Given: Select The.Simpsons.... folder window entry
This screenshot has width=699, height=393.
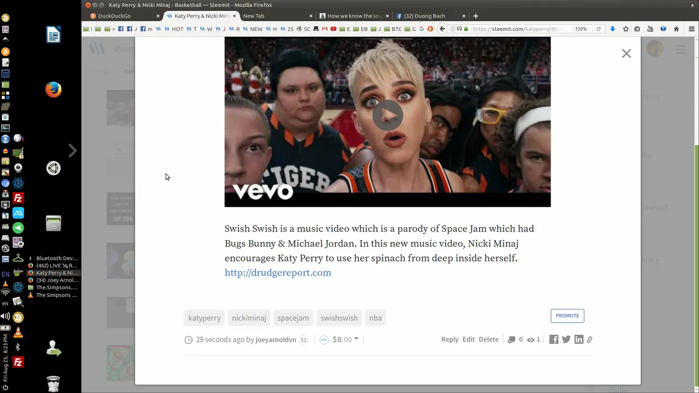Looking at the screenshot, I should coord(52,288).
